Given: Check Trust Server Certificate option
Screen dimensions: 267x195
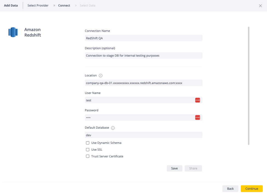Looking at the screenshot, I should (88, 156).
